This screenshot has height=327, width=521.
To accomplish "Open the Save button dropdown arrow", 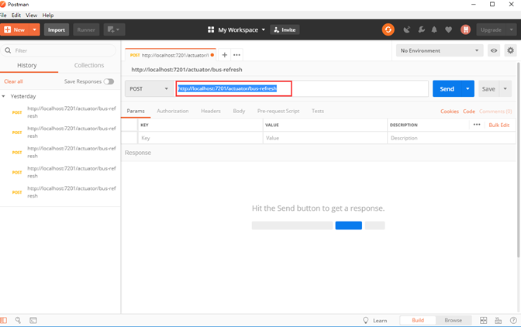I will (505, 88).
